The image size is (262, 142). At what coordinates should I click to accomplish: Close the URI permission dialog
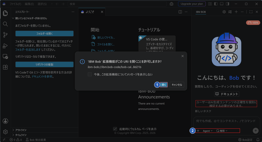[x=182, y=56]
